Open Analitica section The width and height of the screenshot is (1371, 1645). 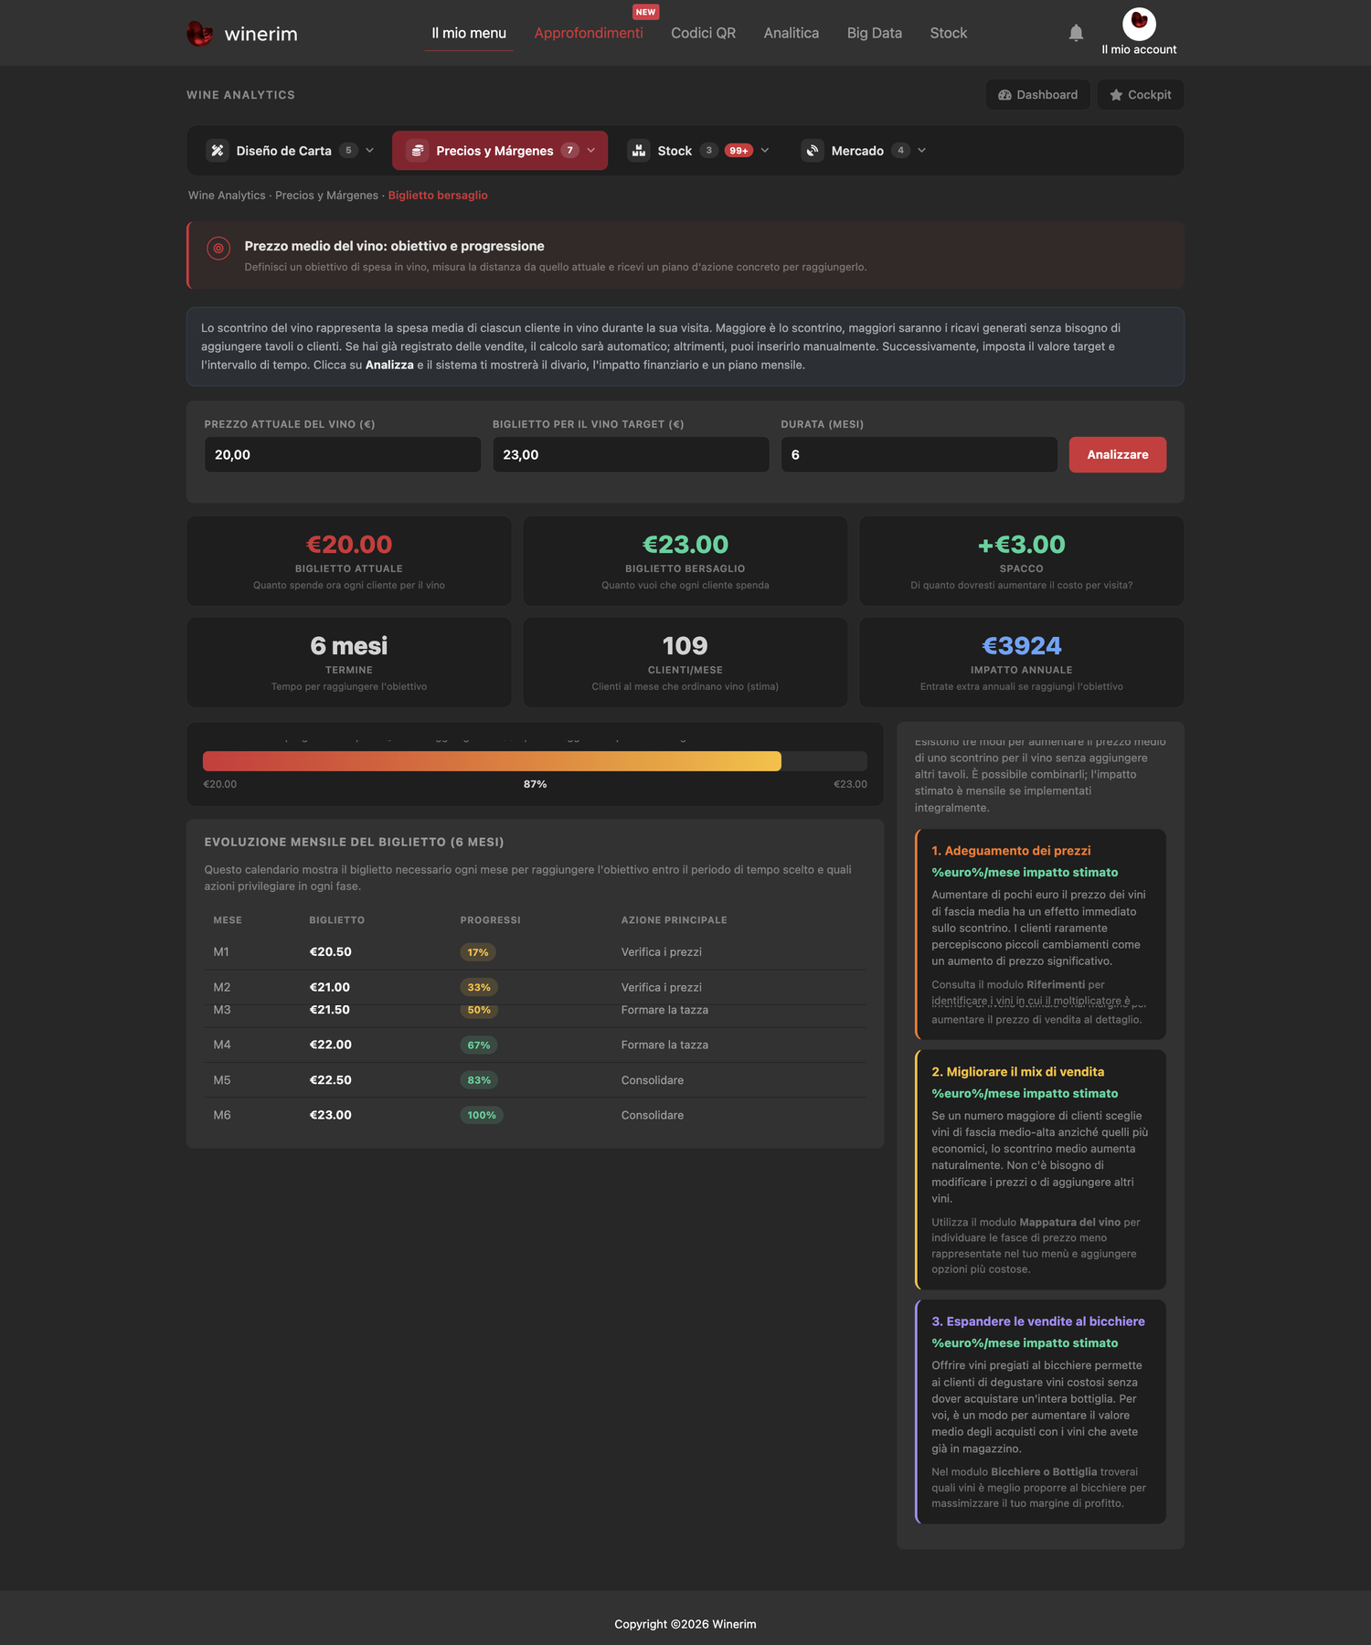(x=792, y=33)
